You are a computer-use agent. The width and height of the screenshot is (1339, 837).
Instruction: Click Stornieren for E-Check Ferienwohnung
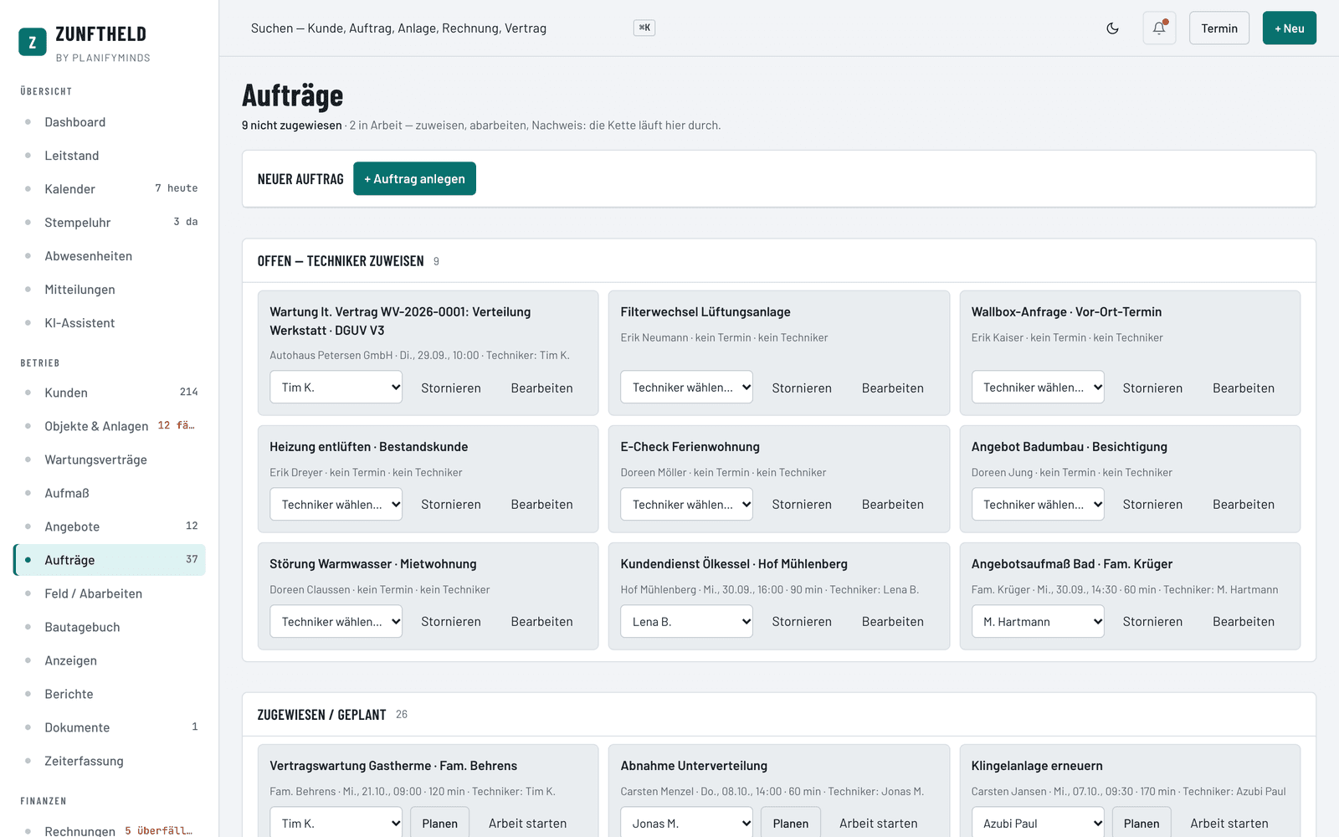(x=802, y=505)
